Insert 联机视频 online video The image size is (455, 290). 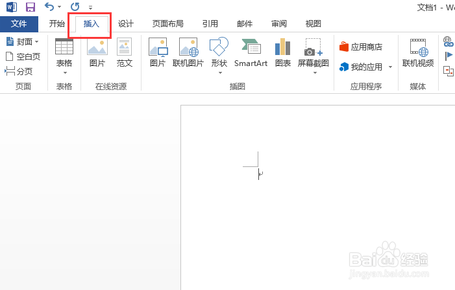click(x=418, y=52)
